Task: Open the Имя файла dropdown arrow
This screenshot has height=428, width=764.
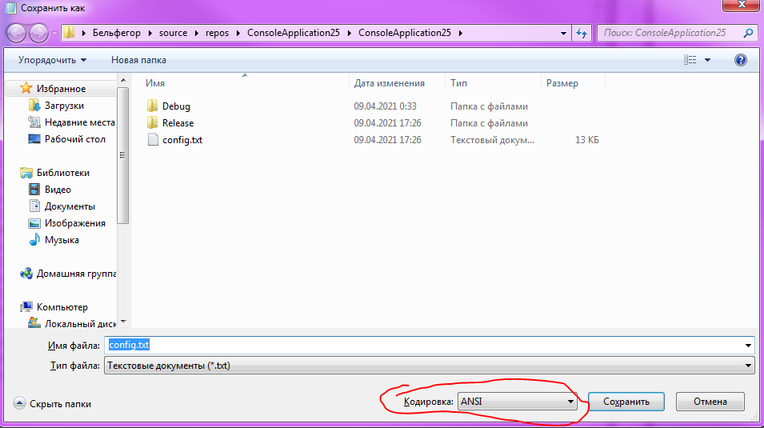Action: click(x=748, y=345)
